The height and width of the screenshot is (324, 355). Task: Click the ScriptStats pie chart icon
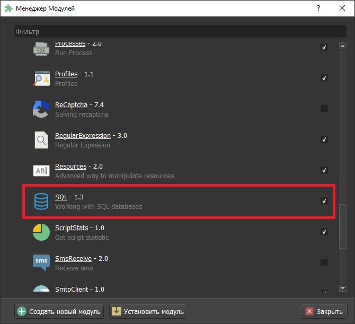coord(41,232)
